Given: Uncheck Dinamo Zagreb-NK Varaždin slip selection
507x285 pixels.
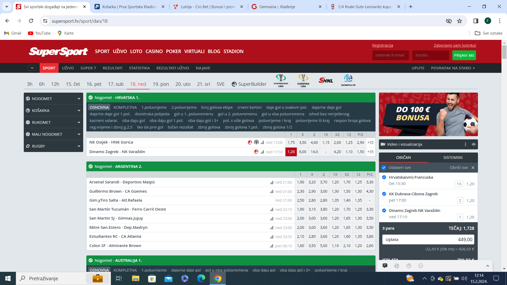Looking at the screenshot, I should tap(384, 211).
